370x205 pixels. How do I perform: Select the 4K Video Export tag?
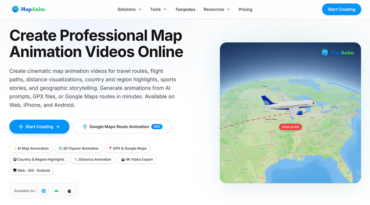tap(137, 160)
